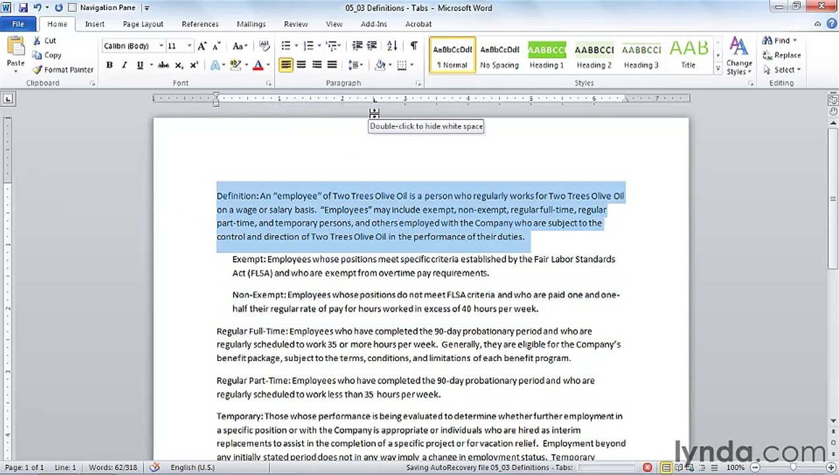
Task: Open the File tab
Action: [18, 24]
